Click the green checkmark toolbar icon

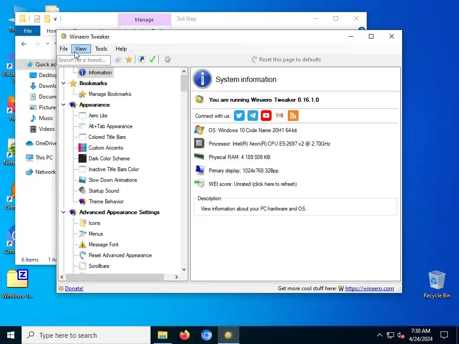[x=152, y=60]
